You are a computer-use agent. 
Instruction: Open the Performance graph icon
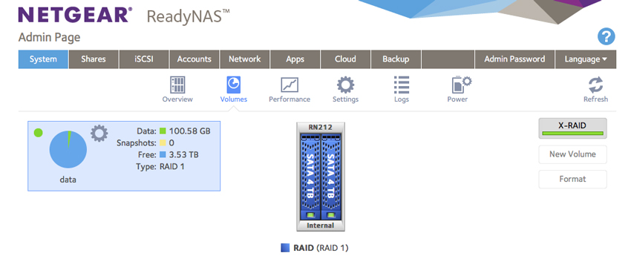[x=290, y=85]
